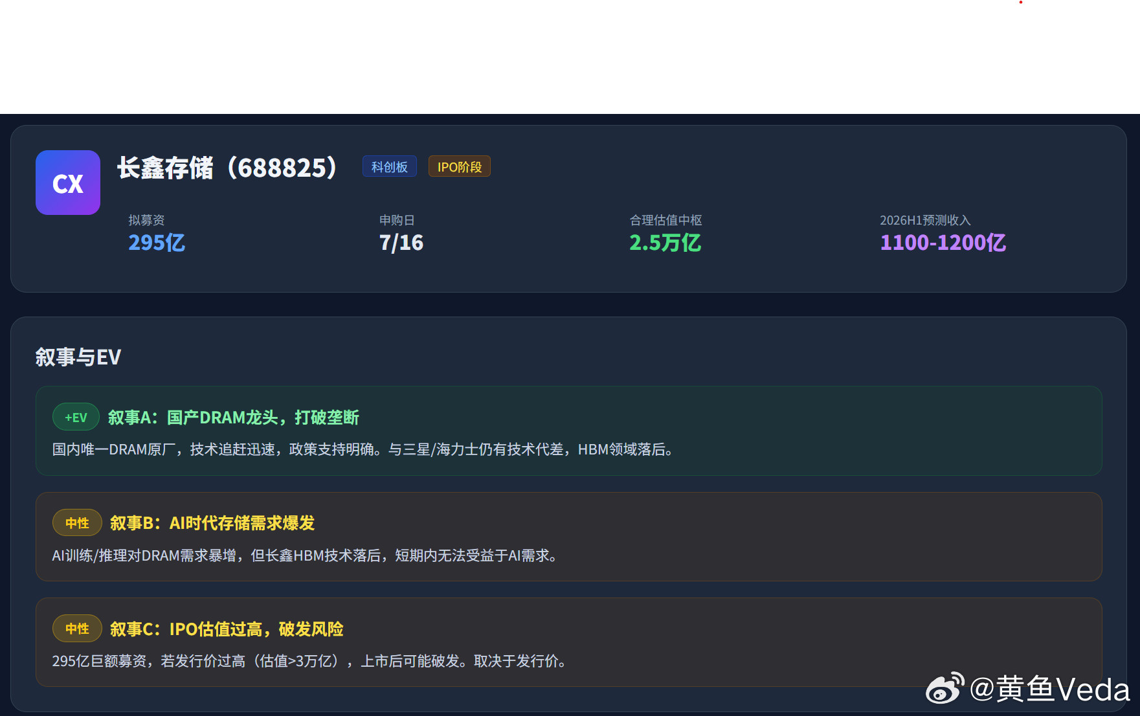Click the 2026H1预测收入 label
The image size is (1140, 716).
(x=925, y=220)
